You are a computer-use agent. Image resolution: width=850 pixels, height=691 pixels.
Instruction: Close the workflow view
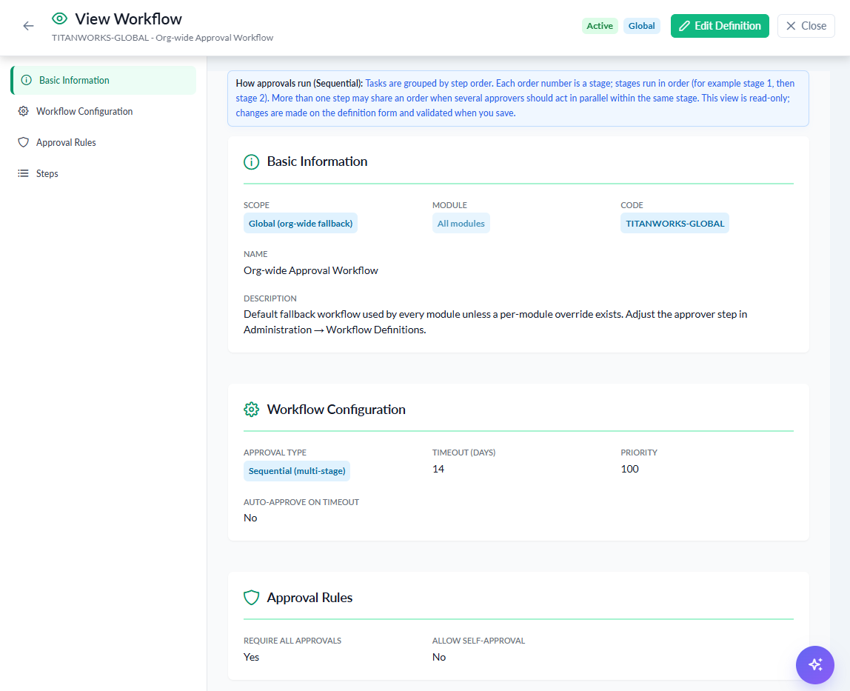click(x=806, y=26)
